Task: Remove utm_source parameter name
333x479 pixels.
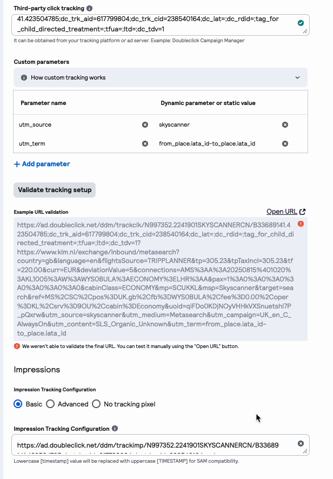Action: pyautogui.click(x=145, y=124)
